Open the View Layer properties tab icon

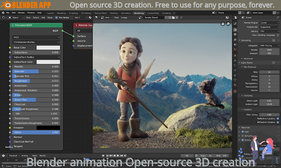(235, 39)
